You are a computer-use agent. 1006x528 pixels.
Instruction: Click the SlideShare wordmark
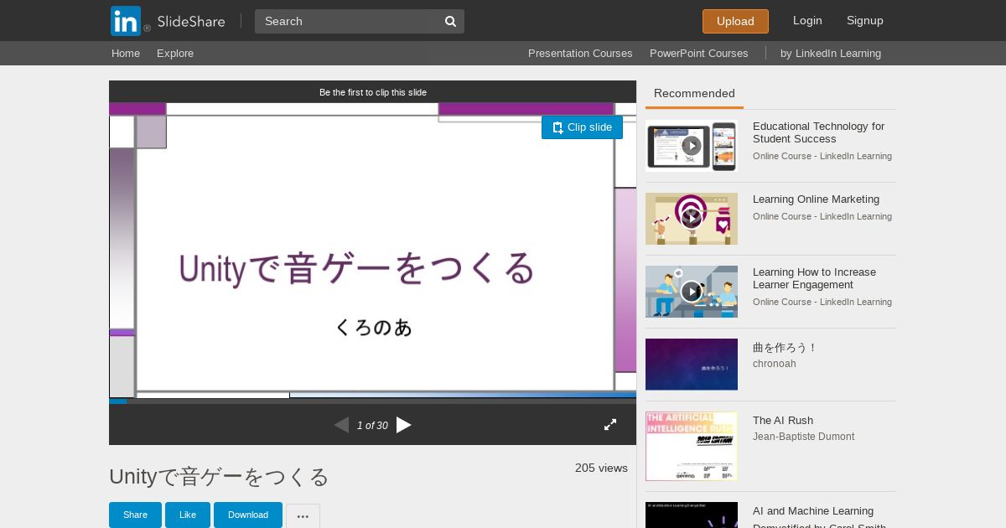(191, 21)
